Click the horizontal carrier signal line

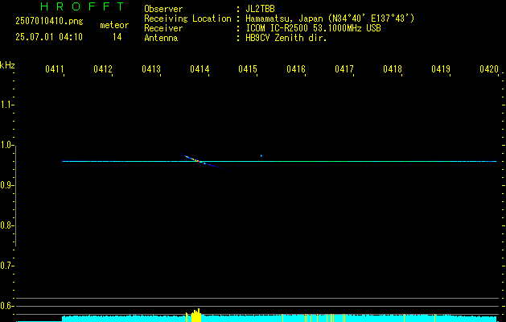point(279,161)
